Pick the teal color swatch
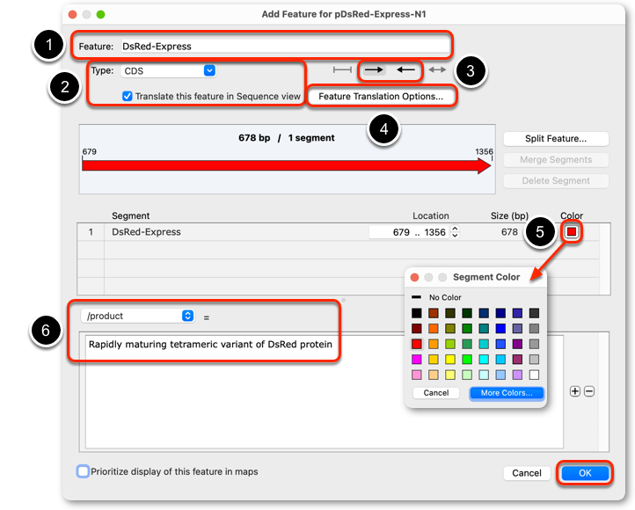 [x=484, y=329]
